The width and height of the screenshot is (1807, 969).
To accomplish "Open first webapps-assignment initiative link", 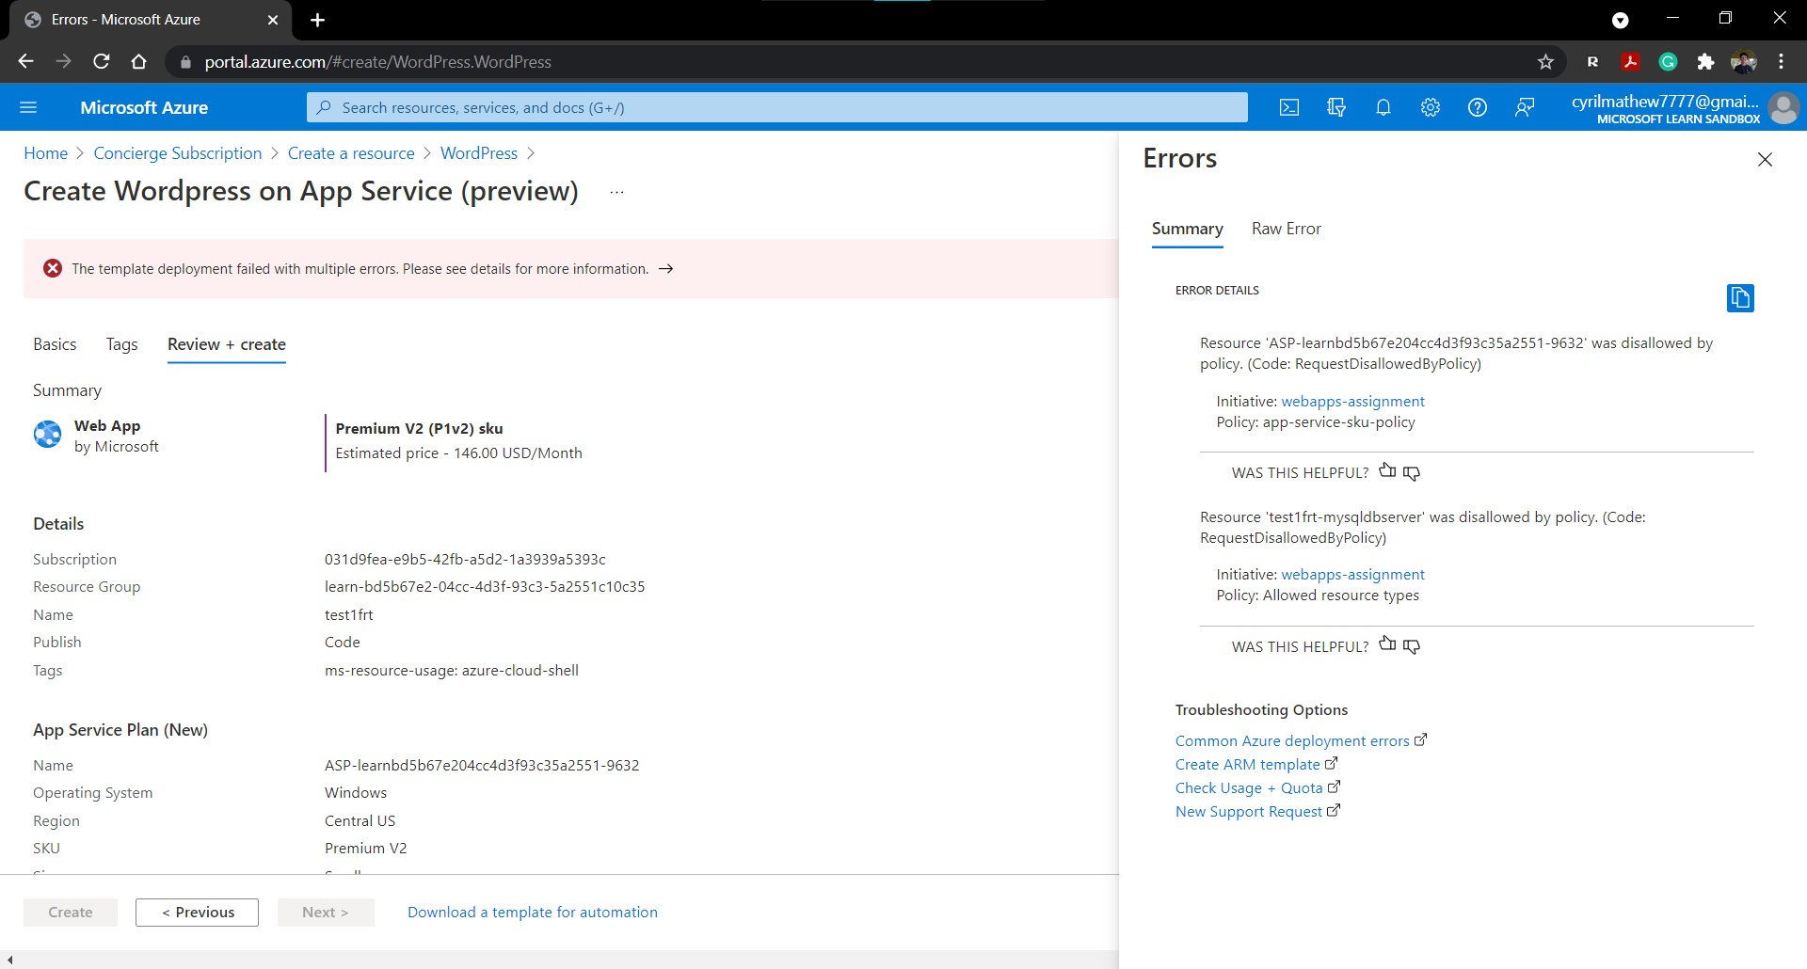I will pos(1352,402).
